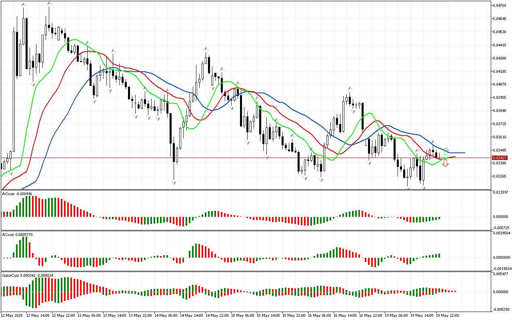This screenshot has height=320, width=512.
Task: Click the down fractal sitting on the red price line
Action: coord(267,158)
